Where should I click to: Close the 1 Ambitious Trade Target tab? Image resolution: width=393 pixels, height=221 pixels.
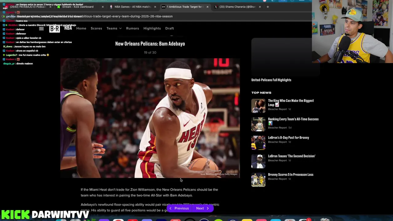(207, 7)
